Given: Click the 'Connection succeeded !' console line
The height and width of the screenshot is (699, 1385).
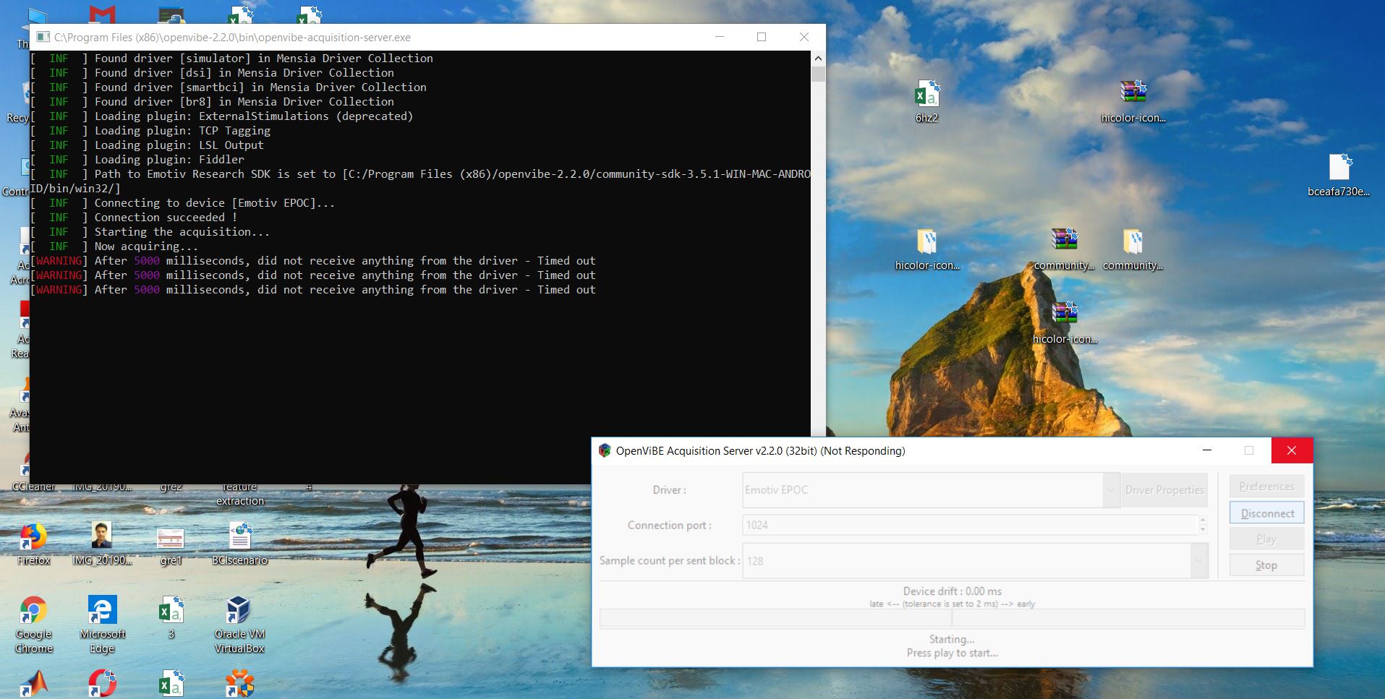Looking at the screenshot, I should (x=166, y=218).
